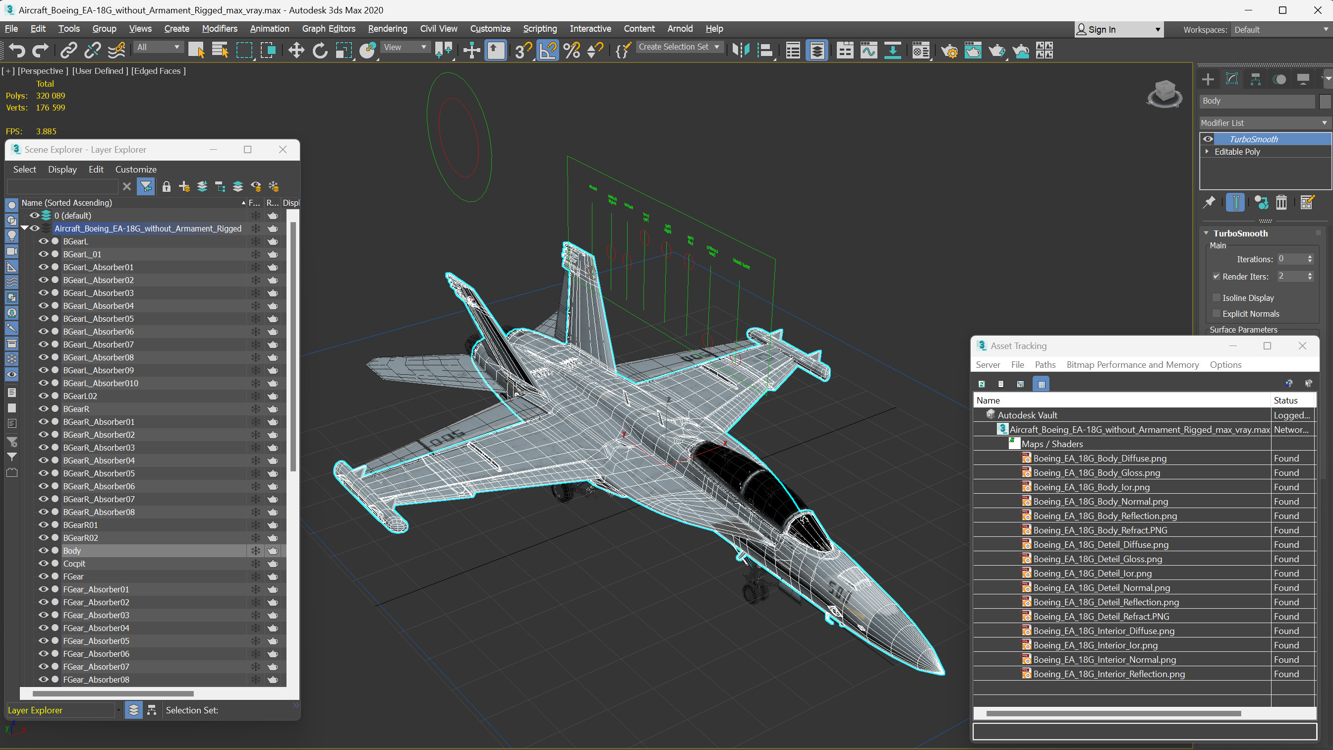Enable Explicit Normals checkbox
Image resolution: width=1333 pixels, height=750 pixels.
[x=1216, y=314]
